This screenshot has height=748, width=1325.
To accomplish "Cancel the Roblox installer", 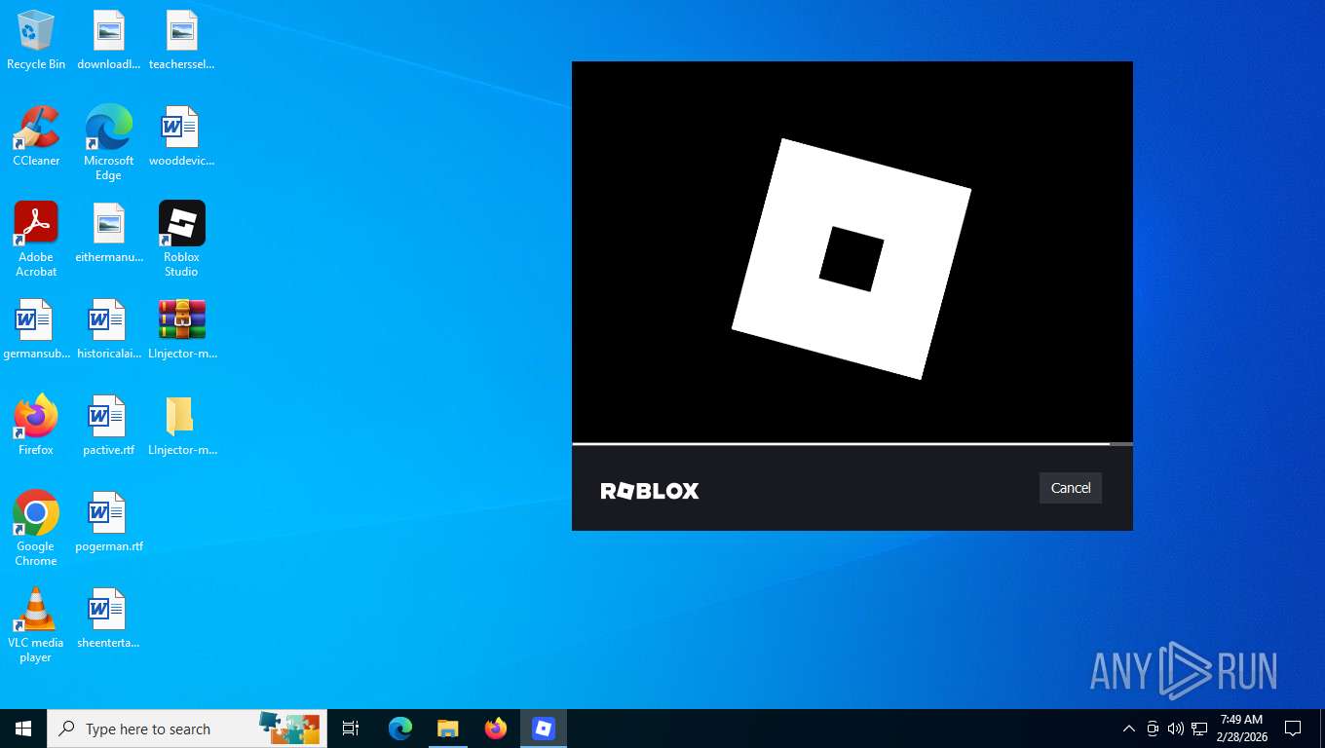I will click(1070, 488).
